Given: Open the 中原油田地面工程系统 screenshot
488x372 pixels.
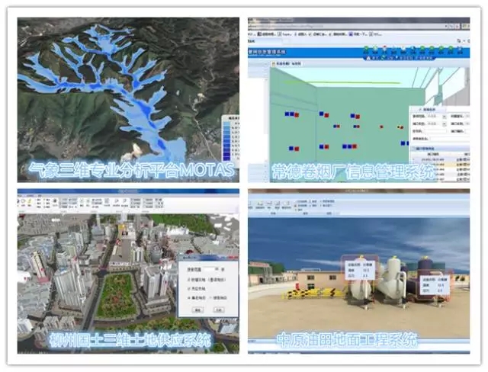Looking at the screenshot, I should point(359,271).
